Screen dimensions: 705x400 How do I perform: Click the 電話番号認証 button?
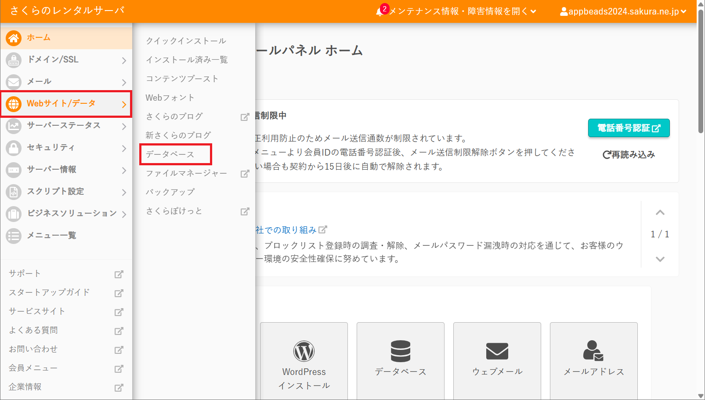[629, 128]
